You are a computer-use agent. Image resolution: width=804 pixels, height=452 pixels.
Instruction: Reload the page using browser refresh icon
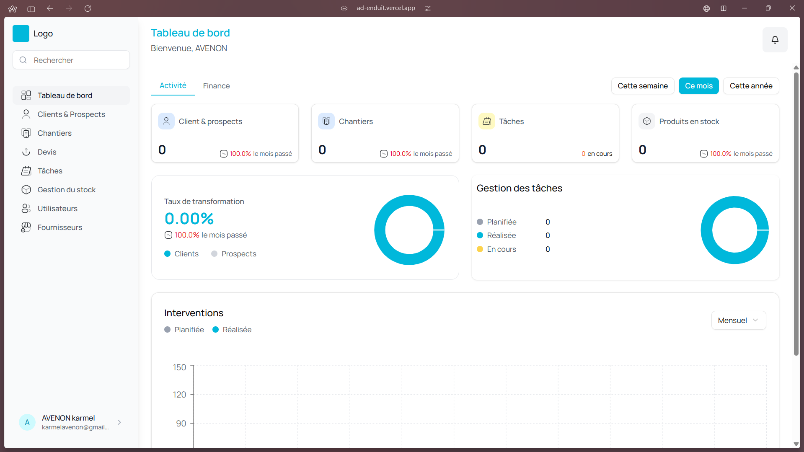[88, 8]
